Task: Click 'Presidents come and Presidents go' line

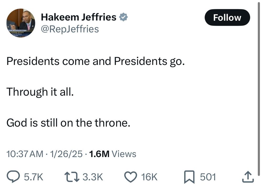Action: click(96, 61)
